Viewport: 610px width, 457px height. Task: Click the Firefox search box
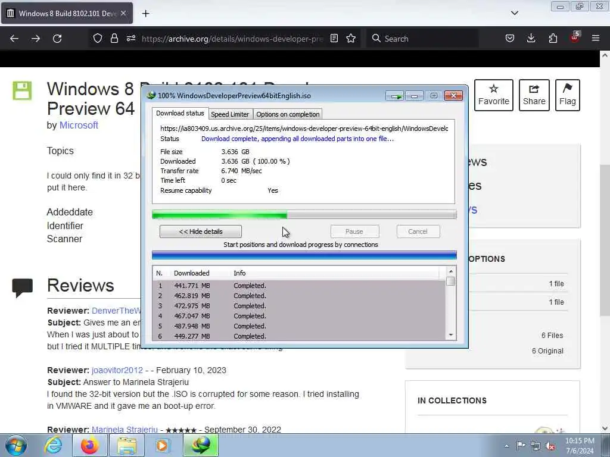tap(423, 39)
